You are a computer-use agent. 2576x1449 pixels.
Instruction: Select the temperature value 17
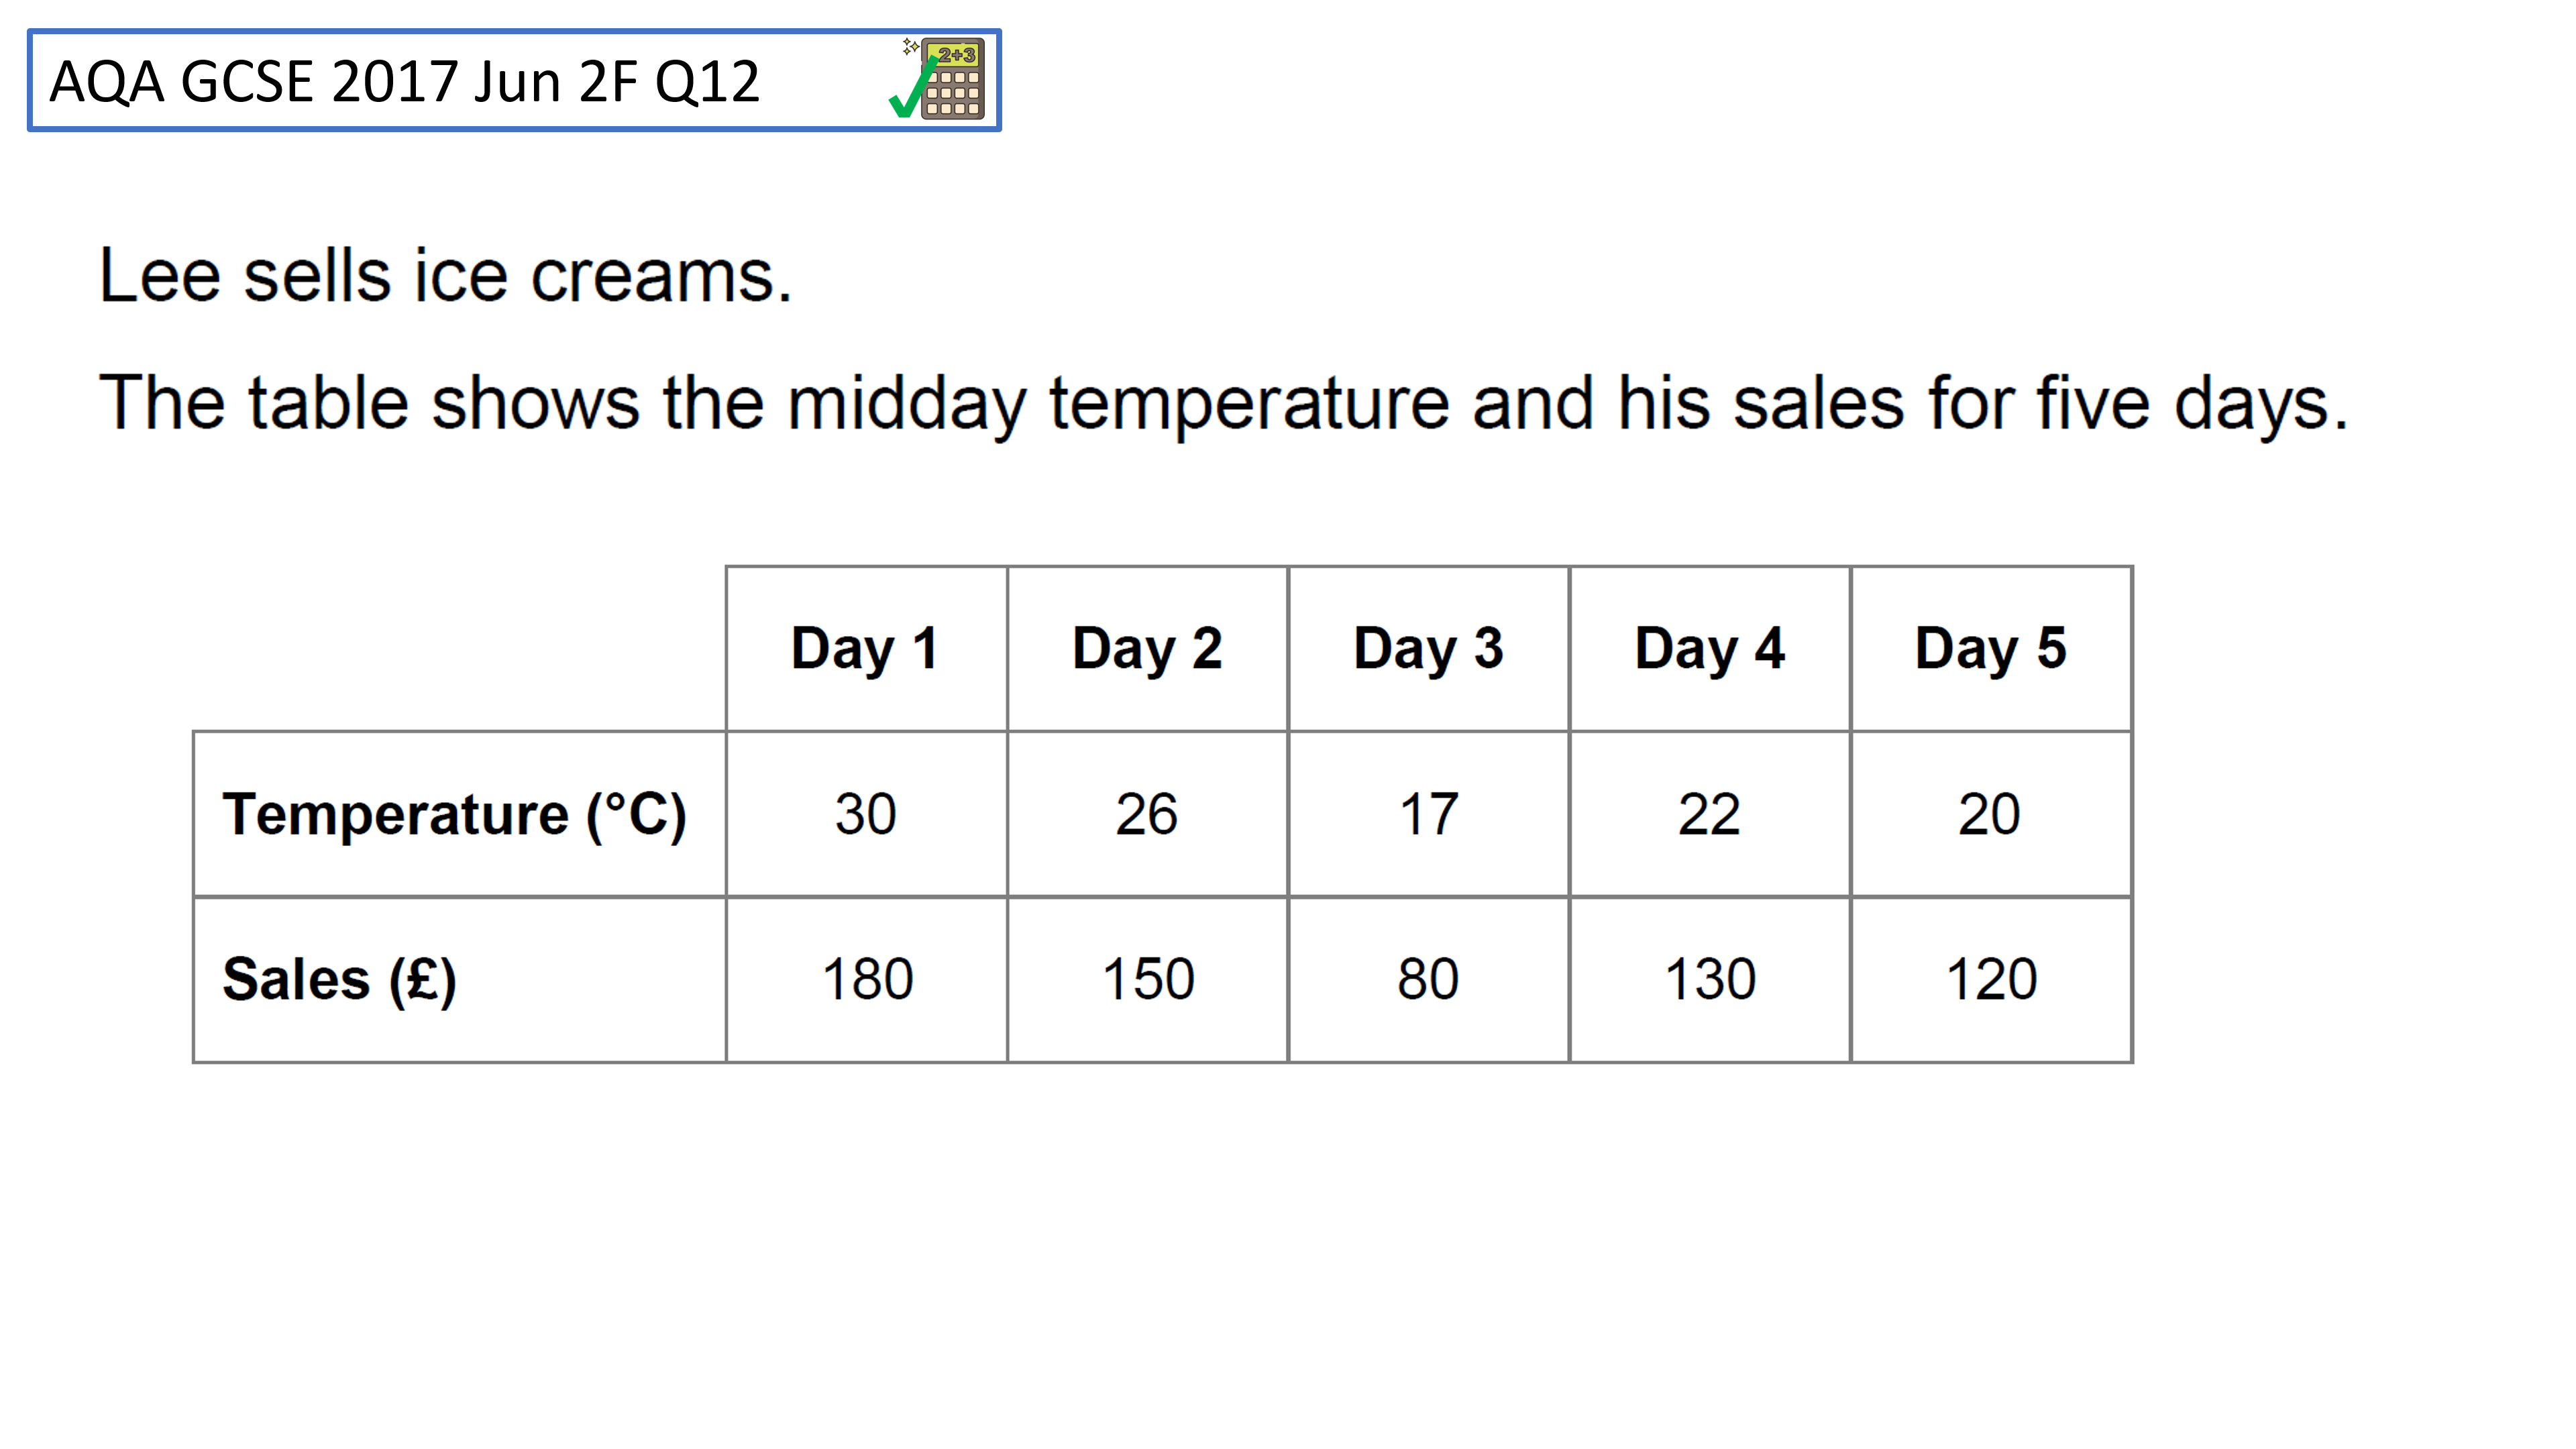click(x=1428, y=814)
